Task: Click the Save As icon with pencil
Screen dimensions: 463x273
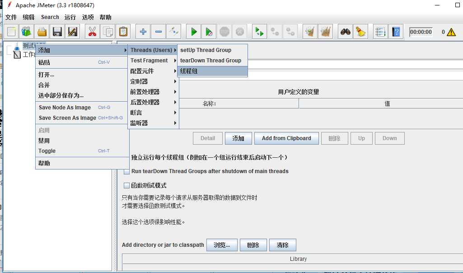Action: [72, 32]
